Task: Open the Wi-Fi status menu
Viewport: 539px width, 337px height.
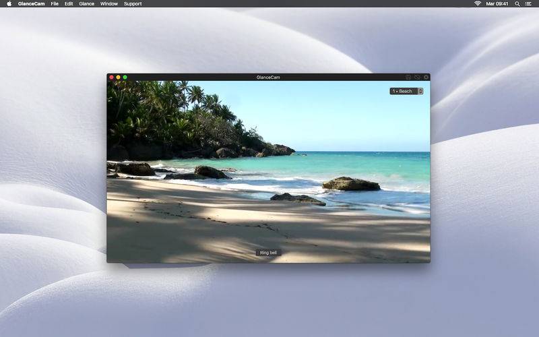Action: 478,4
